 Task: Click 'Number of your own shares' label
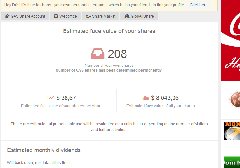[109, 66]
